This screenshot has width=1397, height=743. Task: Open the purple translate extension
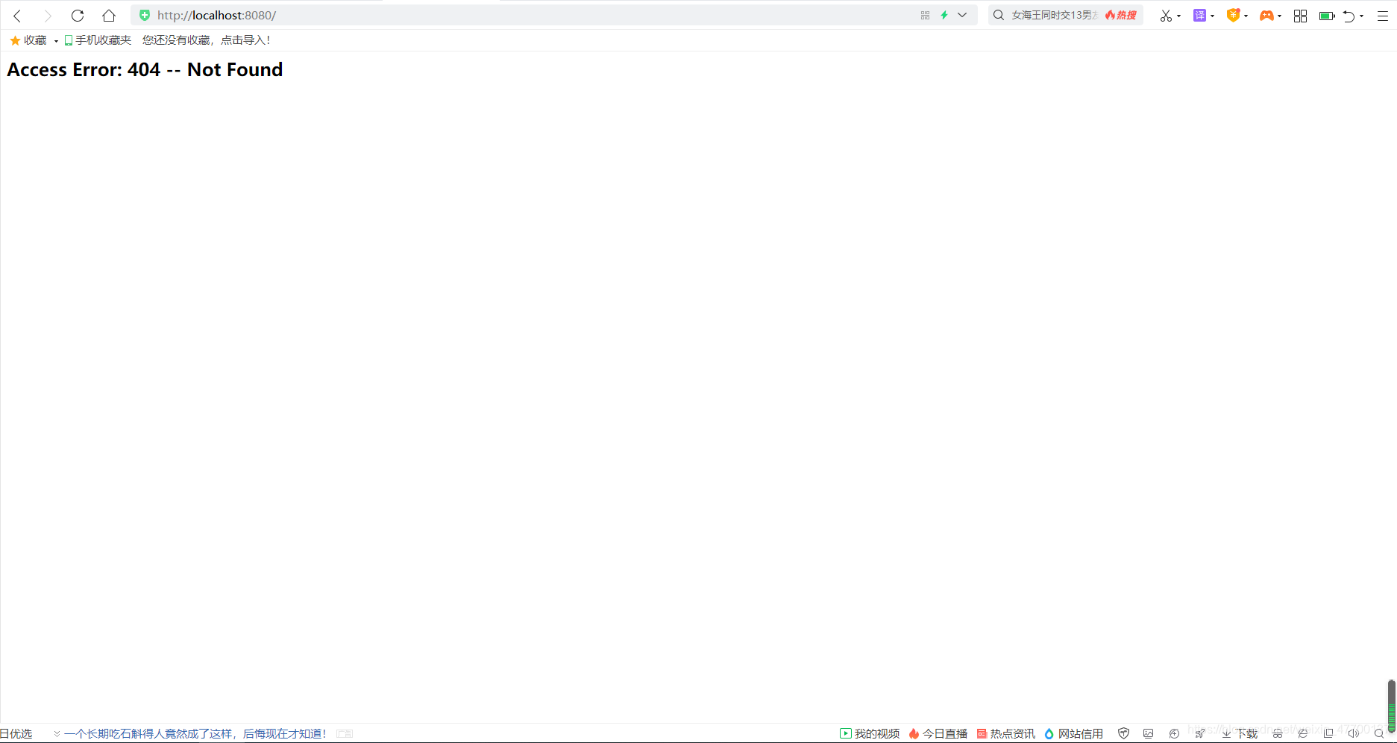tap(1199, 16)
